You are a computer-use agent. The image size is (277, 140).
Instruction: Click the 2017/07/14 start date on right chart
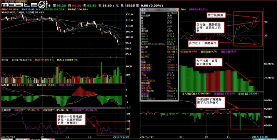point(147,137)
